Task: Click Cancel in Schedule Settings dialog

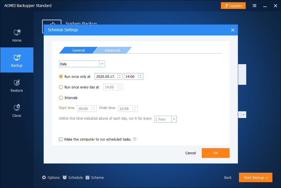Action: tap(191, 153)
